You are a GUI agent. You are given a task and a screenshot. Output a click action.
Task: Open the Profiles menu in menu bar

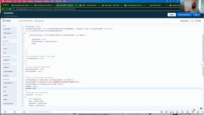[47, 1]
